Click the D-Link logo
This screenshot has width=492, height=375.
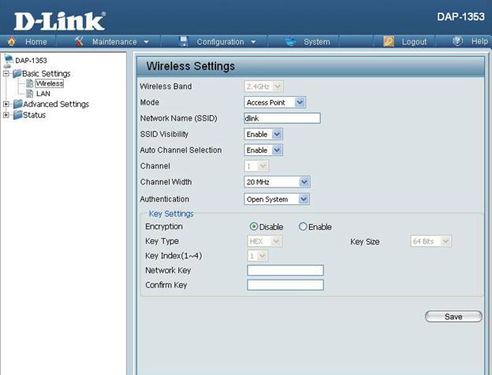click(x=60, y=21)
